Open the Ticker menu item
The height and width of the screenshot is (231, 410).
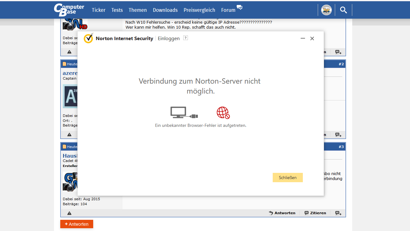pos(99,10)
